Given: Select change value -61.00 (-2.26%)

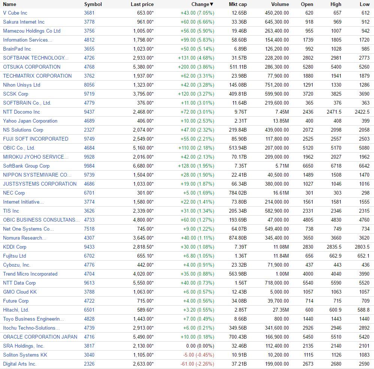Looking at the screenshot, I should 197,364.
